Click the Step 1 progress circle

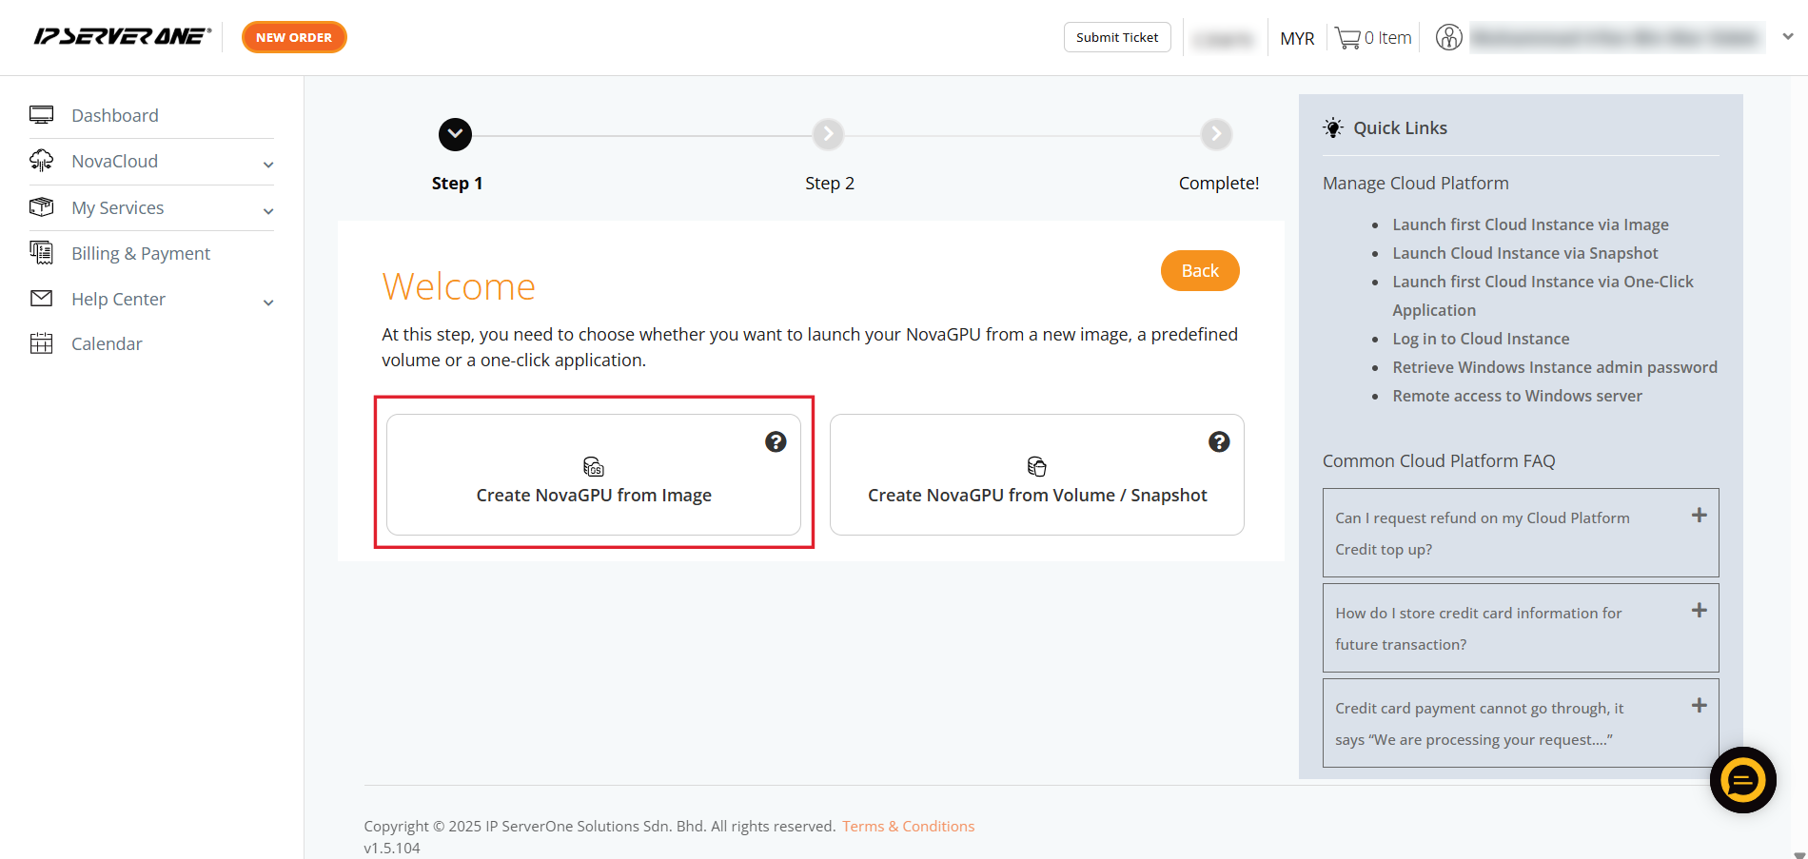[455, 134]
